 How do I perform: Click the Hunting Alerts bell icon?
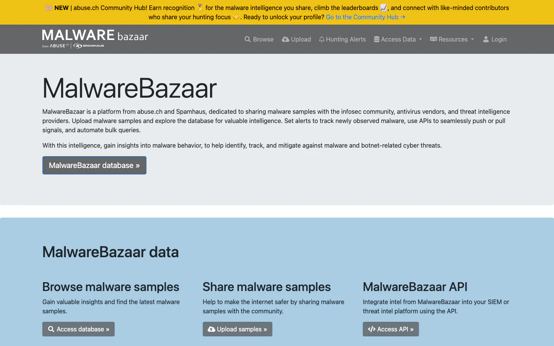point(322,39)
